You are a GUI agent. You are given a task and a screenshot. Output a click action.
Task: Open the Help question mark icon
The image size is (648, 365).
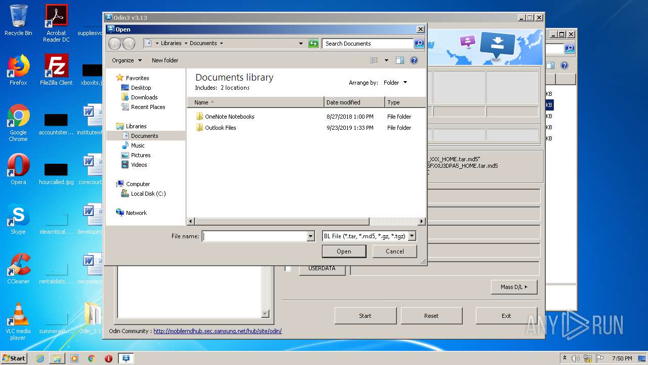click(x=414, y=60)
